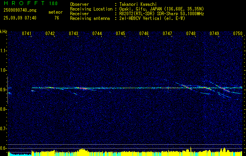Click the date 25.09.09 07:40
The width and height of the screenshot is (246, 156).
(20, 18)
